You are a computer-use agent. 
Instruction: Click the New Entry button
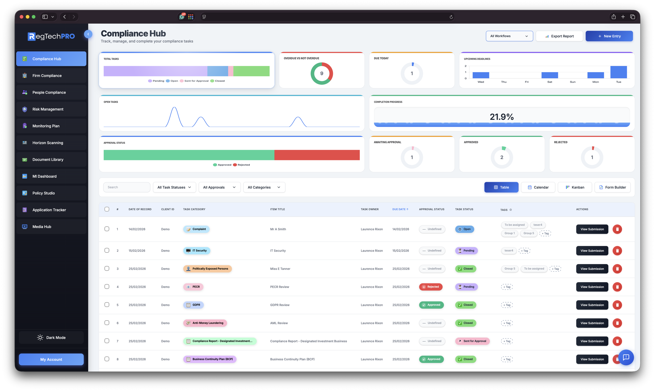[x=609, y=36]
